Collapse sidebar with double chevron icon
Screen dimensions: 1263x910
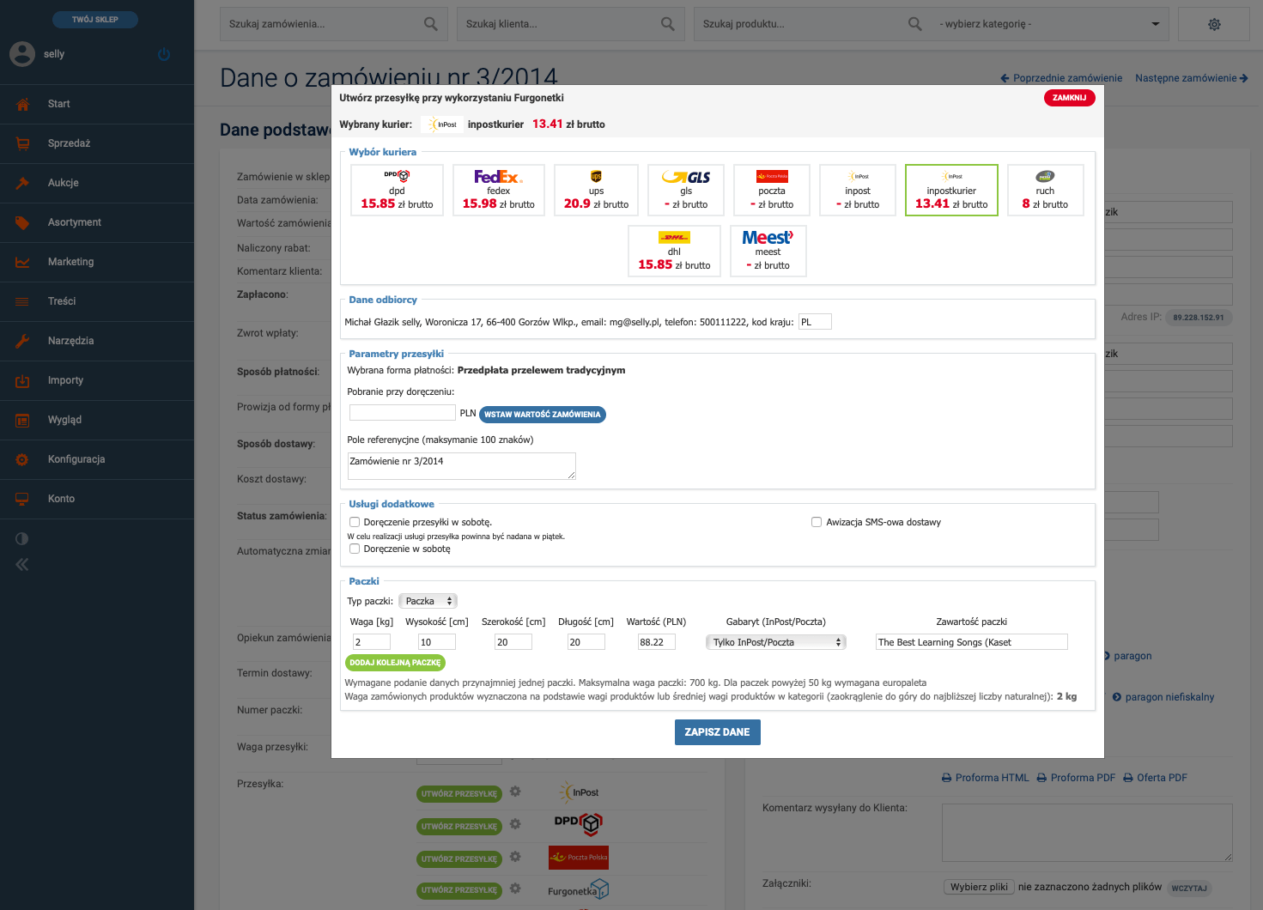(x=22, y=564)
